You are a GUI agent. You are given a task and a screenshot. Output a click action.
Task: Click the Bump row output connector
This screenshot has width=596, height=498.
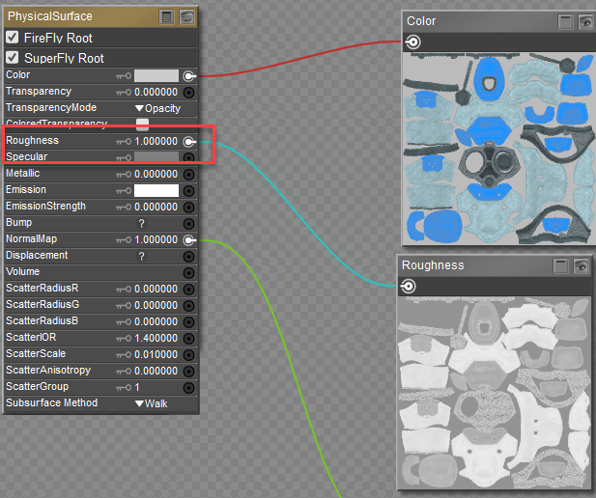189,223
